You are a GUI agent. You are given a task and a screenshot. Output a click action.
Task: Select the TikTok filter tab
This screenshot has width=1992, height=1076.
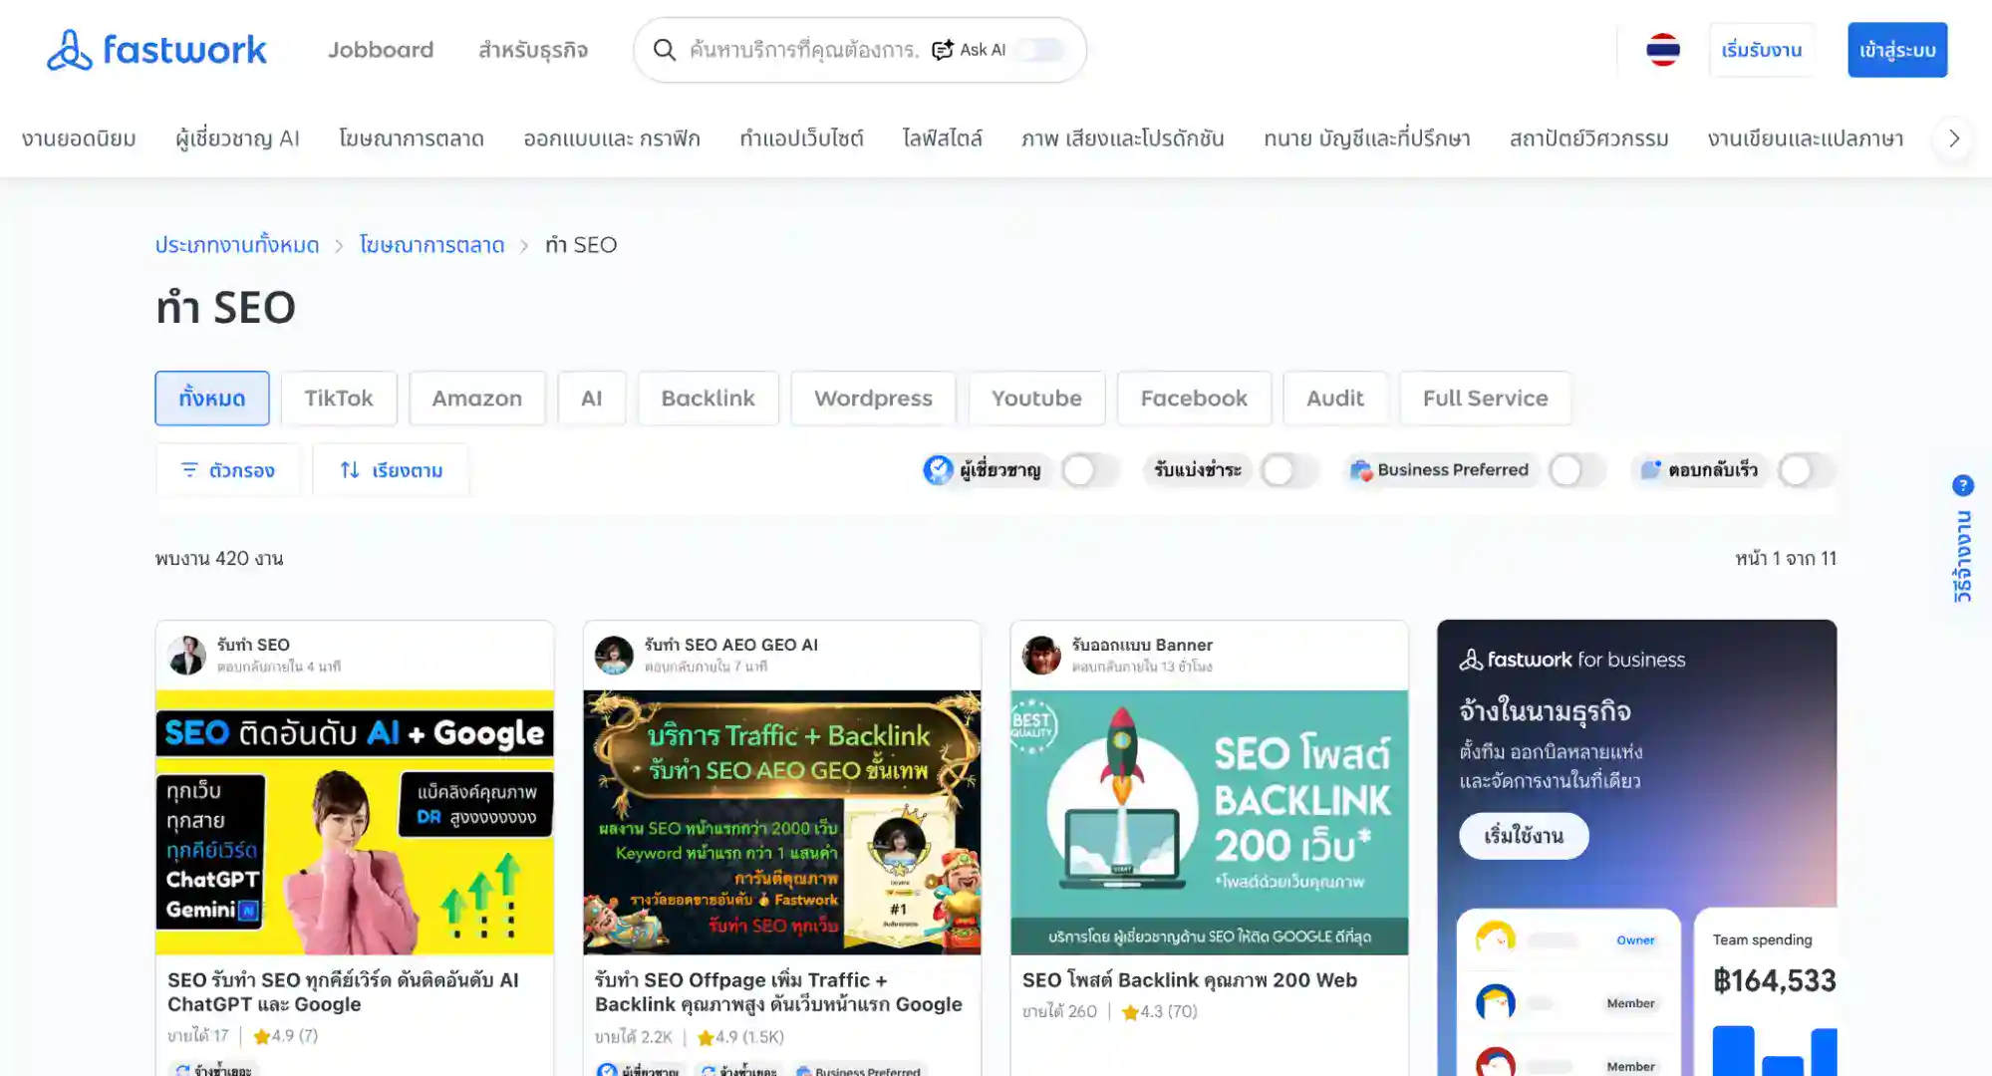click(339, 399)
